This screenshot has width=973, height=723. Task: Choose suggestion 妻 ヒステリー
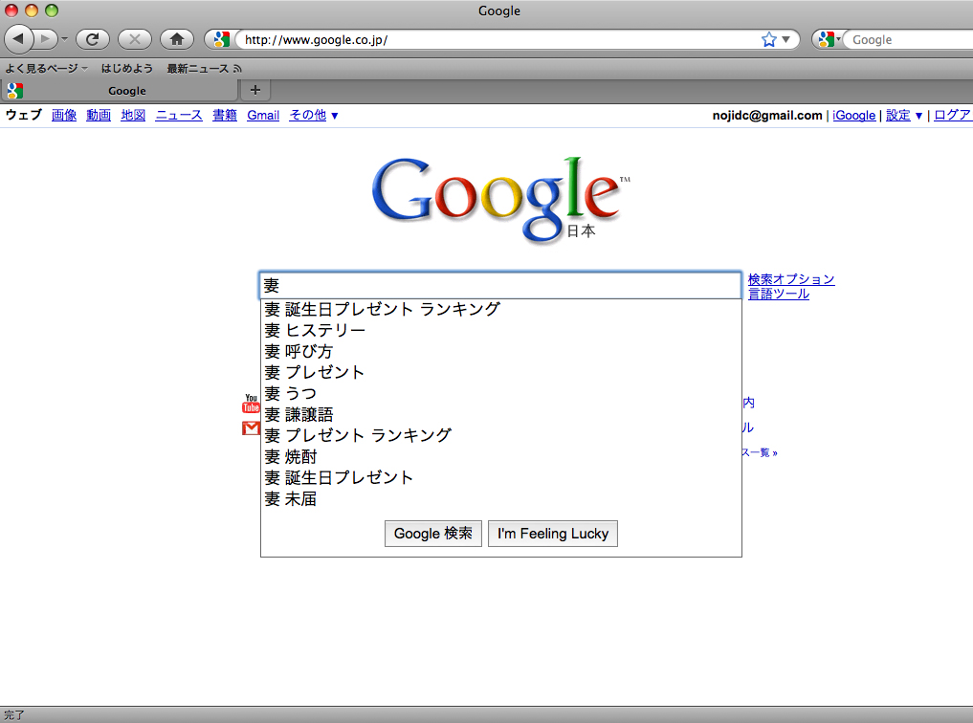(500, 330)
